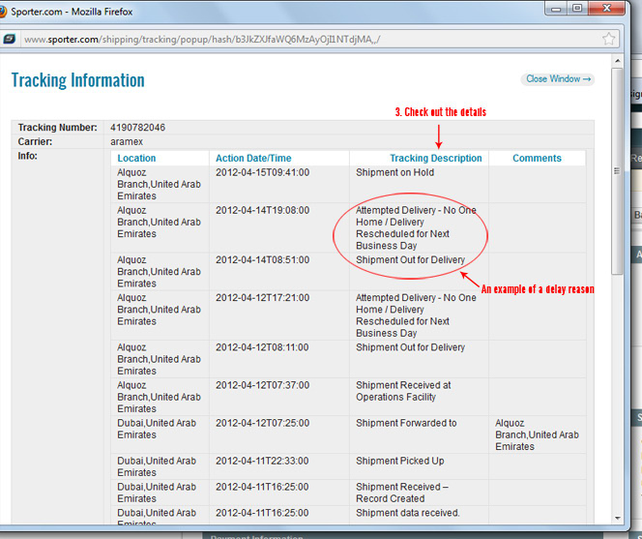Image resolution: width=642 pixels, height=539 pixels.
Task: Click the Tracking Information heading
Action: click(x=77, y=80)
